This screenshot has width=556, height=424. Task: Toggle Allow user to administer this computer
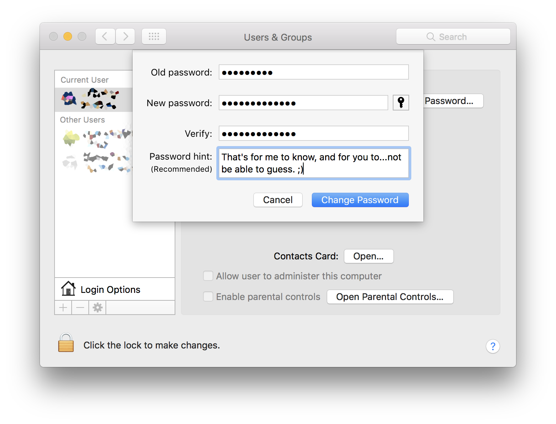(208, 276)
